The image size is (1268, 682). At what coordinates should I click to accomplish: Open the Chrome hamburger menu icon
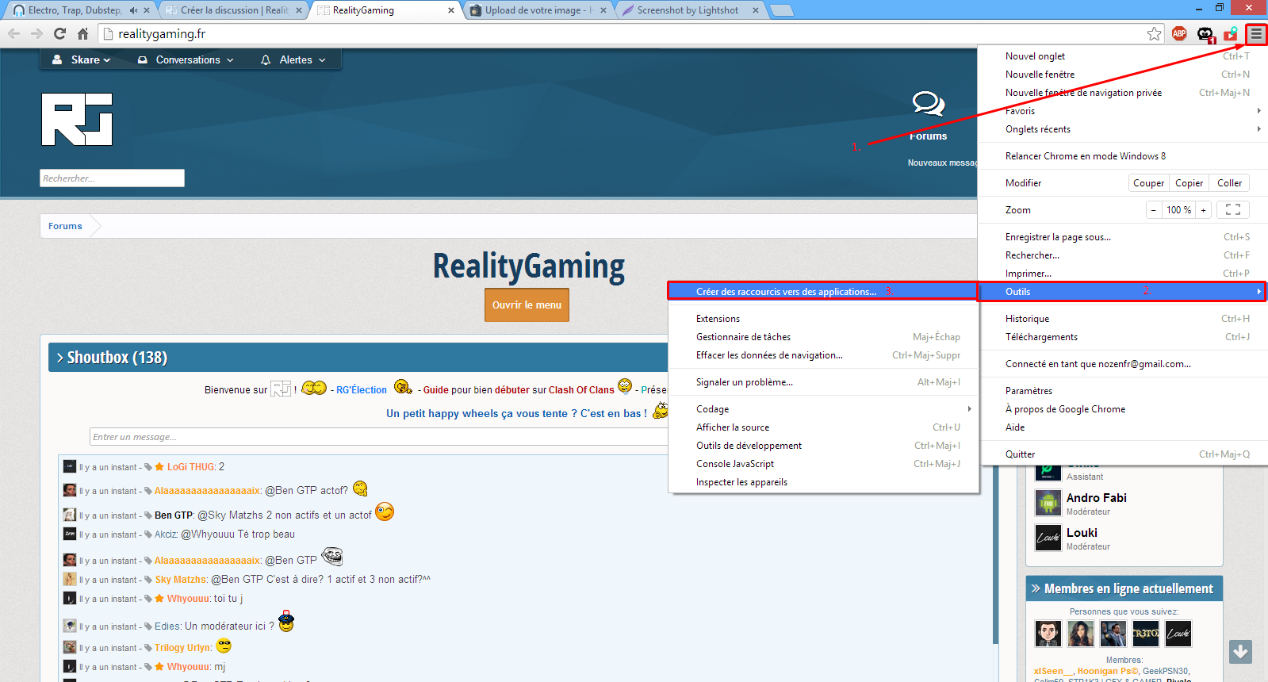1256,34
